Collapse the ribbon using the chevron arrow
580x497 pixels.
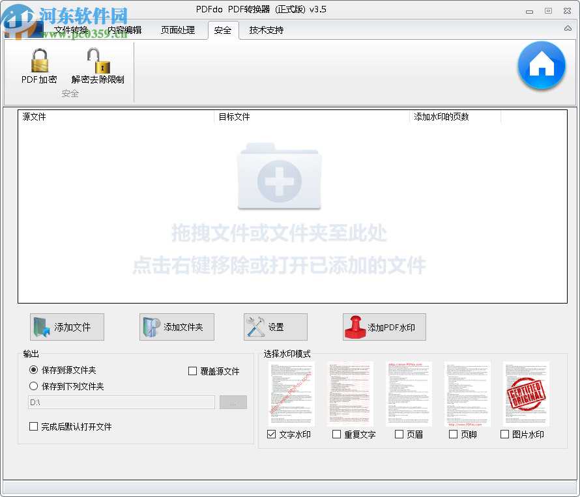(x=566, y=29)
